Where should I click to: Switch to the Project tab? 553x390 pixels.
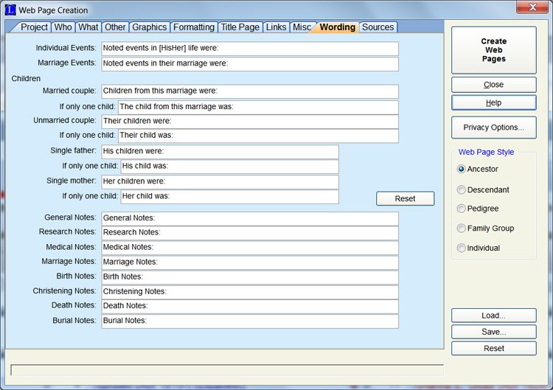(x=34, y=27)
